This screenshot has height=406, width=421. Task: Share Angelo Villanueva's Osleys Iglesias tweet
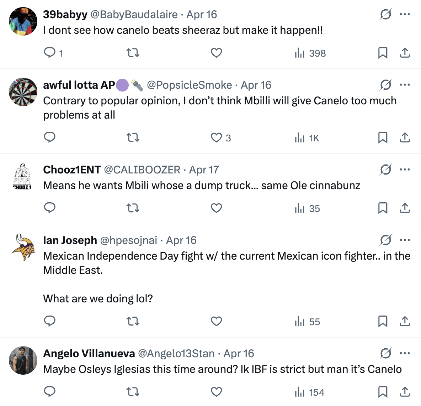[x=405, y=392]
